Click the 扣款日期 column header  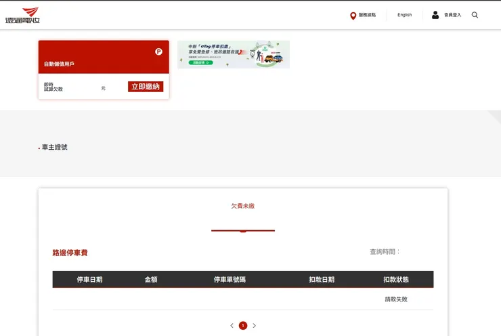322,280
